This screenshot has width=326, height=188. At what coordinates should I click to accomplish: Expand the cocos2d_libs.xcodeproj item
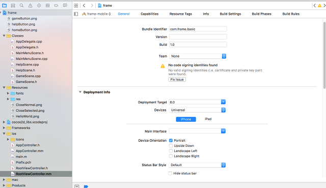4,122
